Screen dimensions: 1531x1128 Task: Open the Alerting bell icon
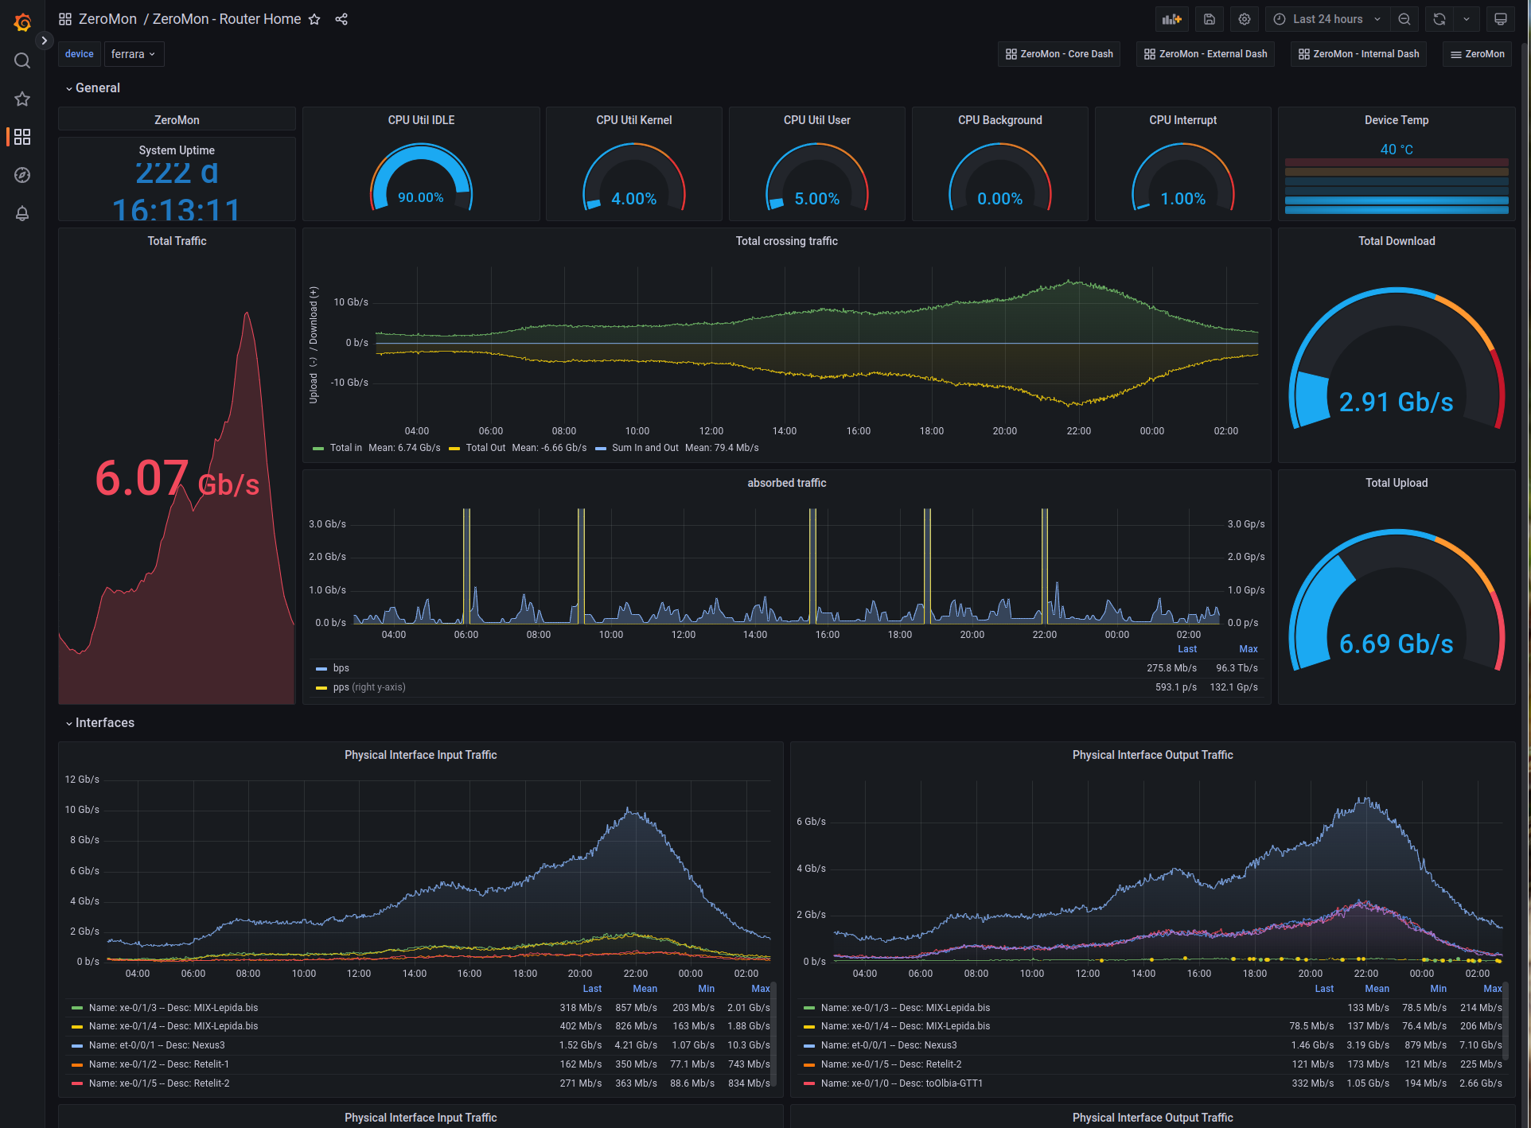(x=22, y=213)
